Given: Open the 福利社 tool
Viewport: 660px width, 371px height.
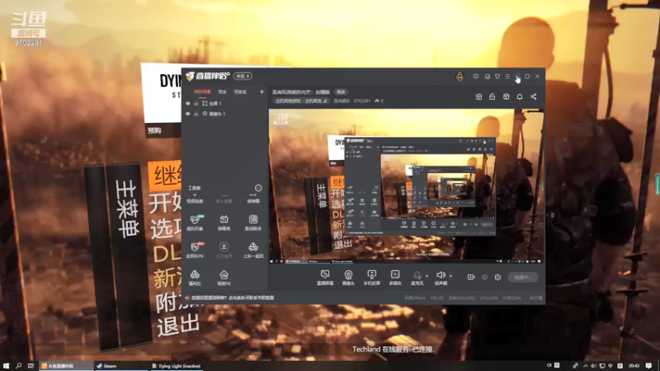Looking at the screenshot, I should (x=195, y=278).
